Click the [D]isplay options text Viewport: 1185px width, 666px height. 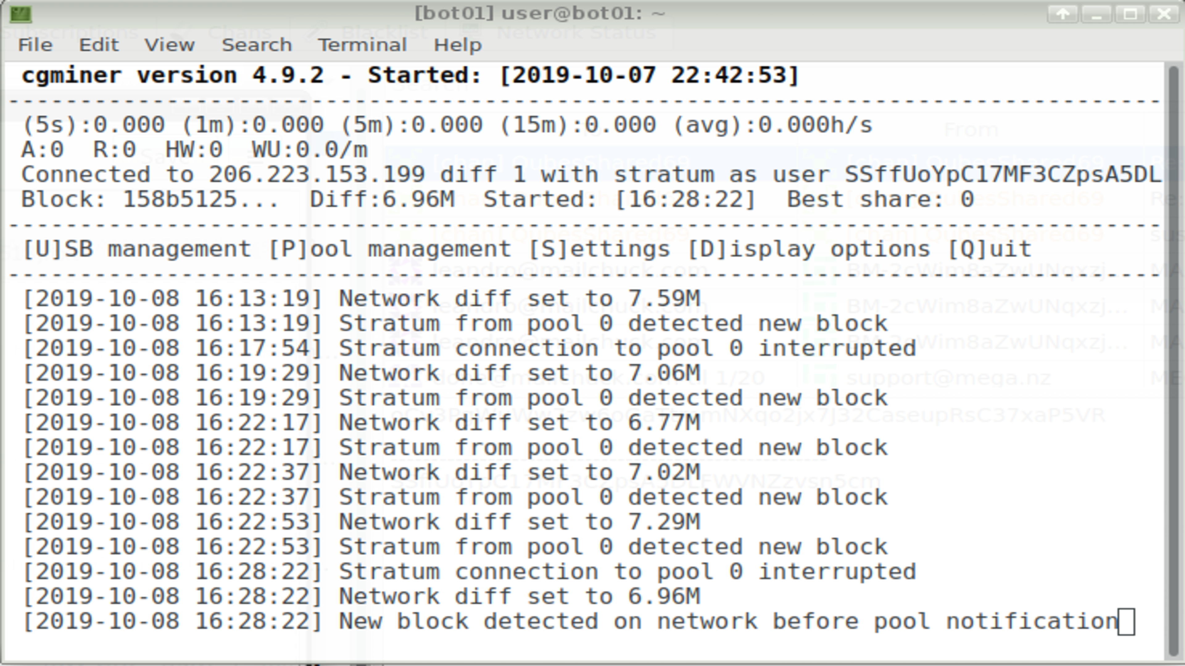click(x=809, y=249)
